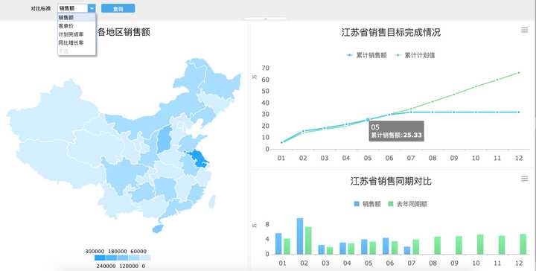The image size is (536, 271).
Task: Click the highlighted 05 data point on line chart
Action: coord(368,120)
